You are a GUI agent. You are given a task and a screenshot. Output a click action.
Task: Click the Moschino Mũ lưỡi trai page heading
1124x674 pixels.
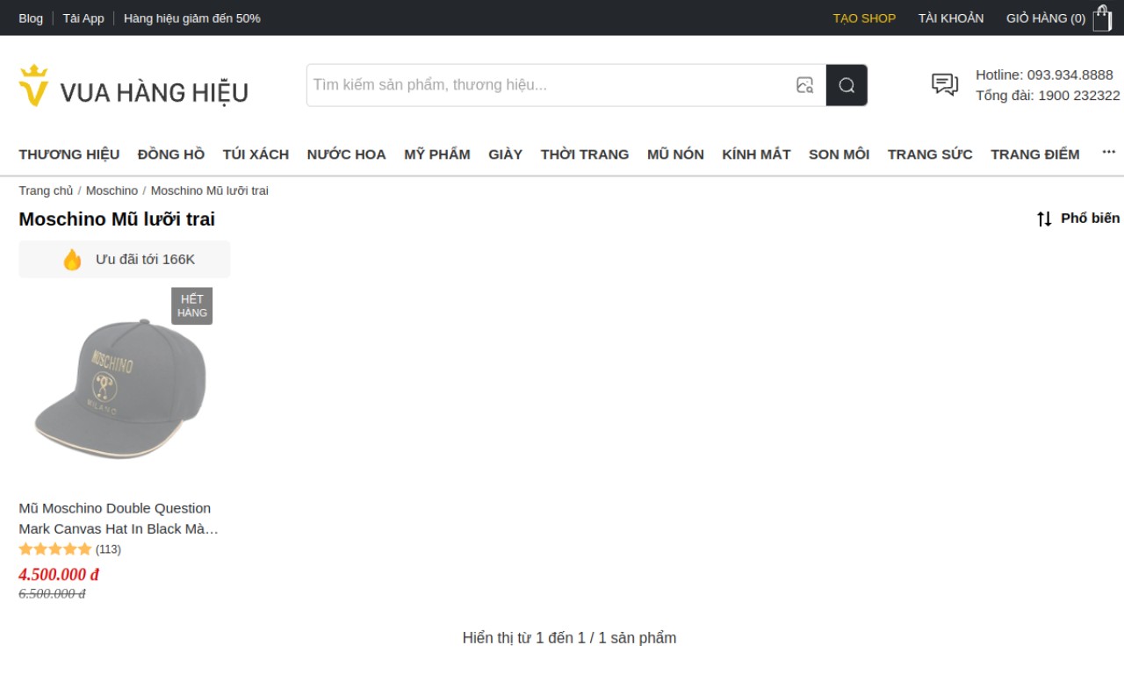pos(117,219)
